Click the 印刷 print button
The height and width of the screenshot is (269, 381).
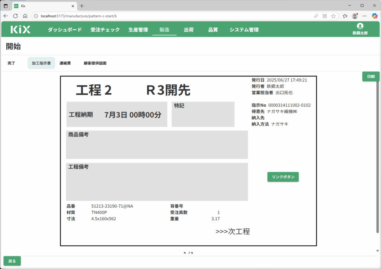(x=371, y=77)
